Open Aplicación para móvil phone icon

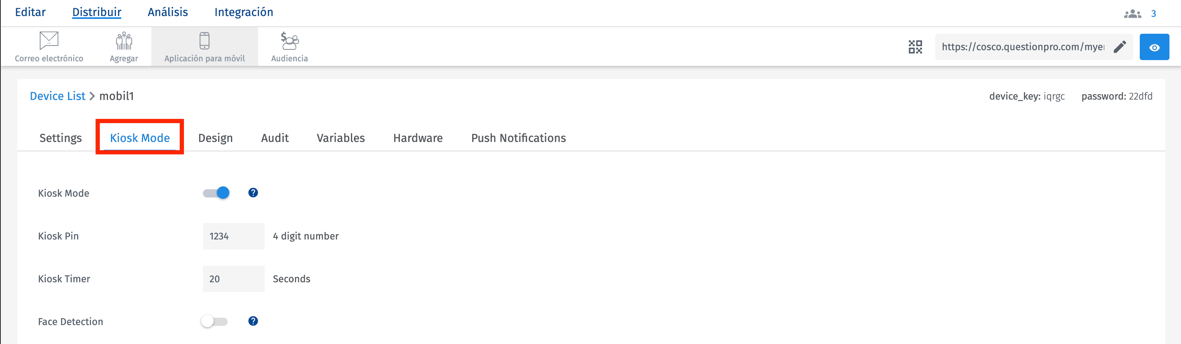pos(205,41)
